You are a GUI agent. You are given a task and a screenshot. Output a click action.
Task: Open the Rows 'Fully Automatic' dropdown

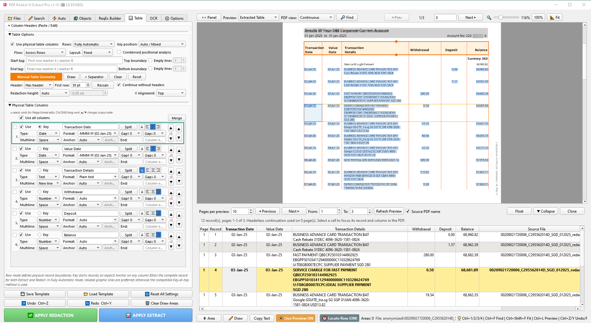(94, 44)
